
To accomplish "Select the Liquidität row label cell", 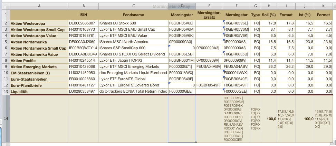I will click(39, 91).
